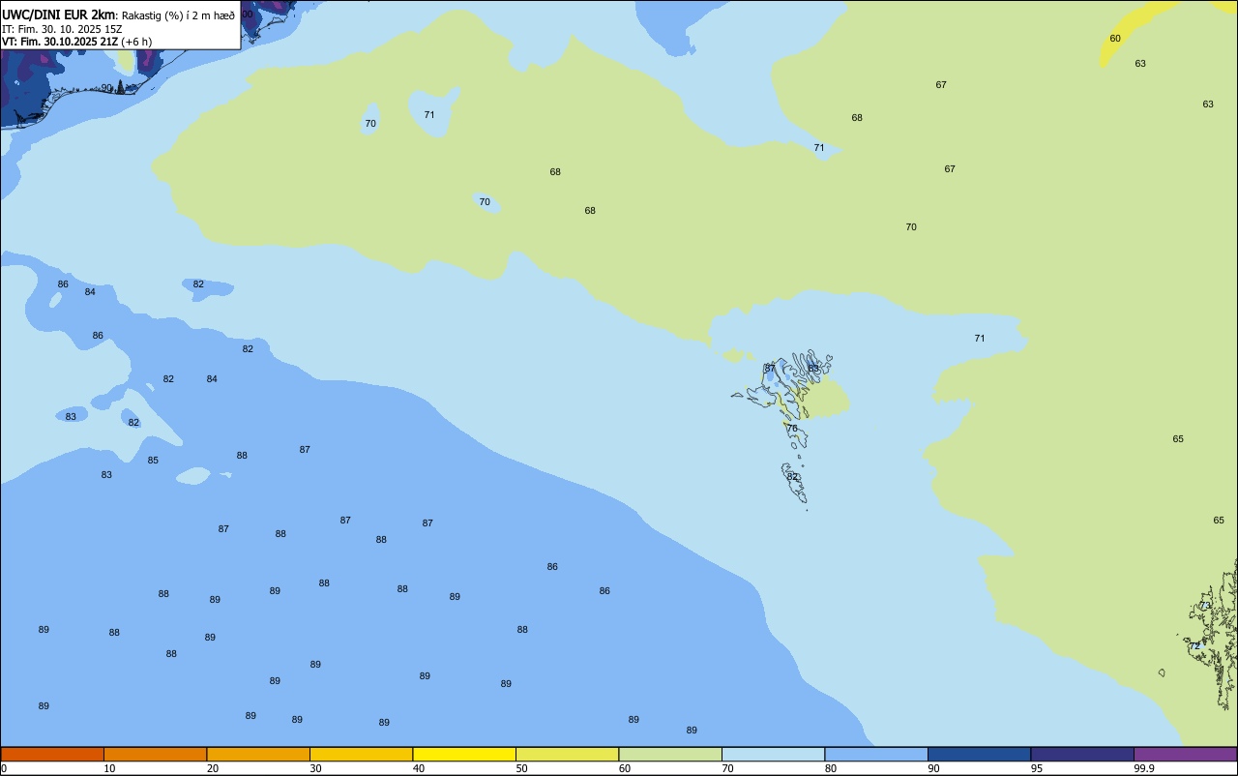Click the pale blue 70–80 legend swatch
Image resolution: width=1238 pixels, height=776 pixels.
coord(773,754)
